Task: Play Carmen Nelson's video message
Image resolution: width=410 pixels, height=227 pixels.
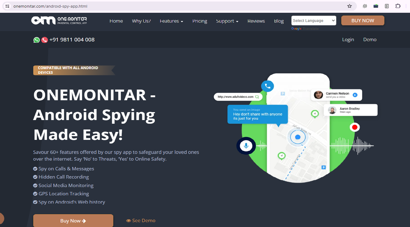Action: pyautogui.click(x=355, y=95)
